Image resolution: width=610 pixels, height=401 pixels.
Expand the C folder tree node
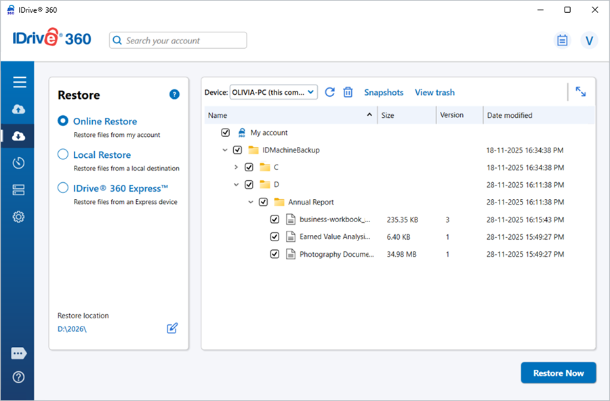pyautogui.click(x=236, y=167)
